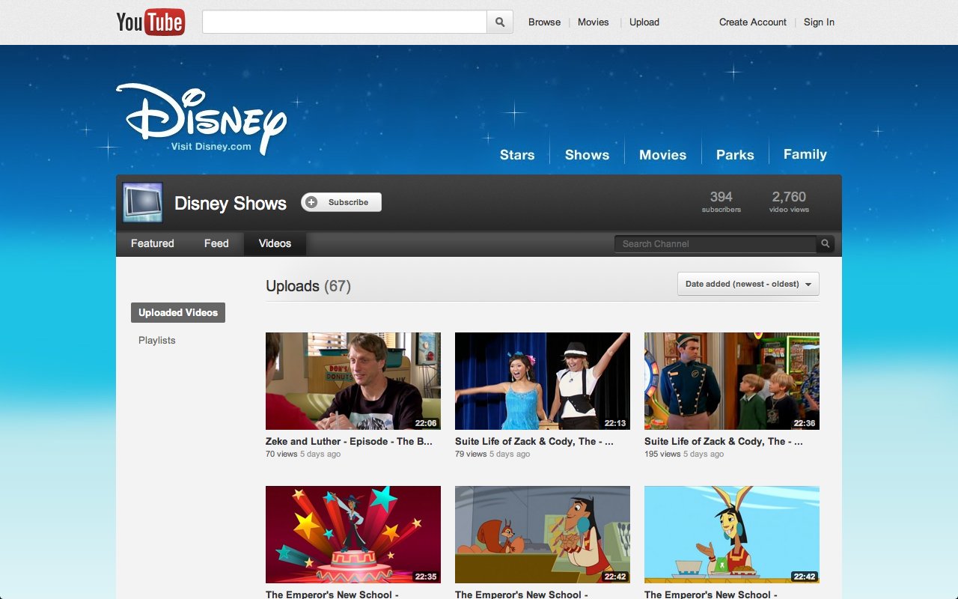The width and height of the screenshot is (958, 599).
Task: Click Suite Life title with 195 views
Action: (x=724, y=442)
